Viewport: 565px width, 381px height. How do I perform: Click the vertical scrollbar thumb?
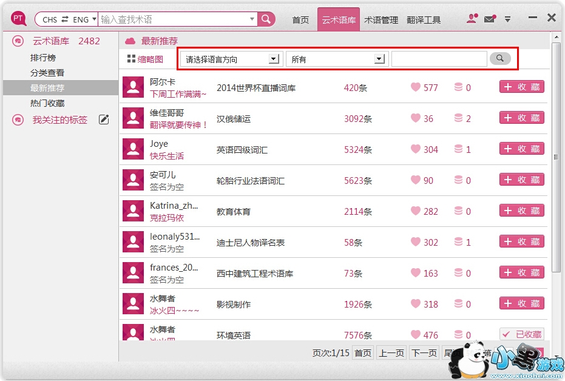click(557, 157)
